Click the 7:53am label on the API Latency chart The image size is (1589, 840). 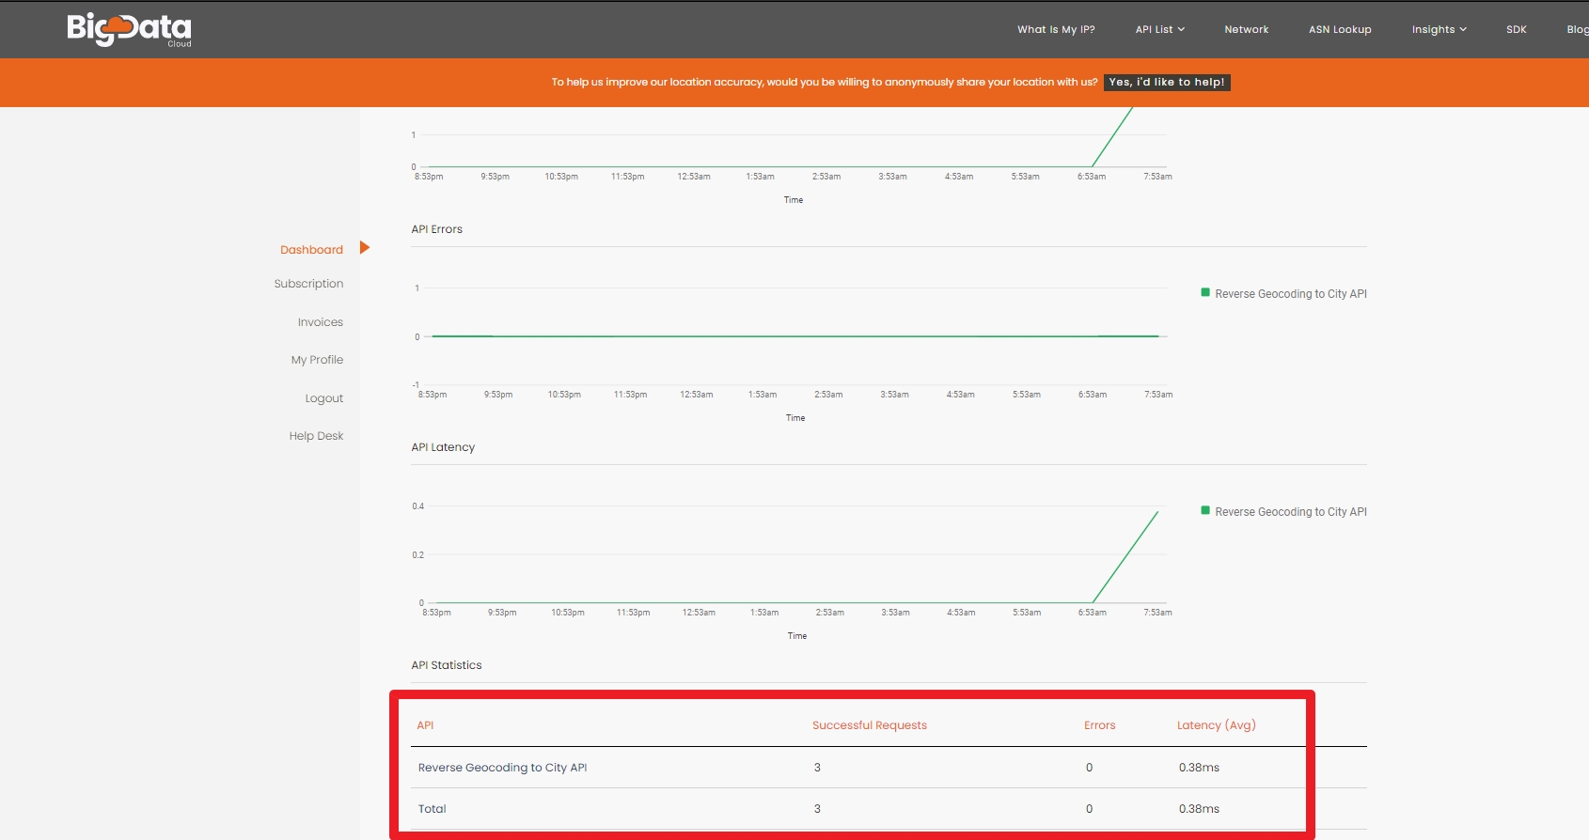click(1157, 613)
